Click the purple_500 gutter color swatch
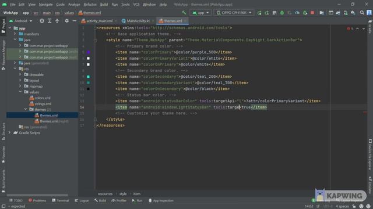The image size is (373, 209). point(88,52)
